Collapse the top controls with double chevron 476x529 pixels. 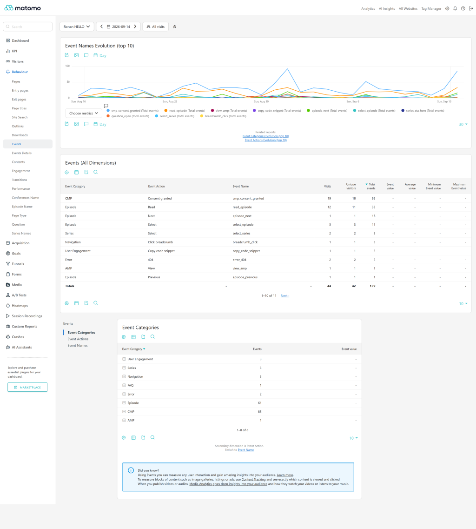tap(175, 27)
